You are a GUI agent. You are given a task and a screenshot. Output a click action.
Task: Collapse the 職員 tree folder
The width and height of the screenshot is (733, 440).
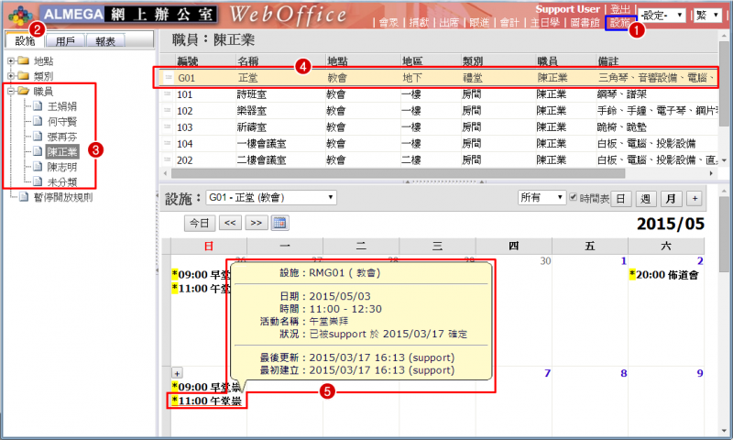coord(10,91)
